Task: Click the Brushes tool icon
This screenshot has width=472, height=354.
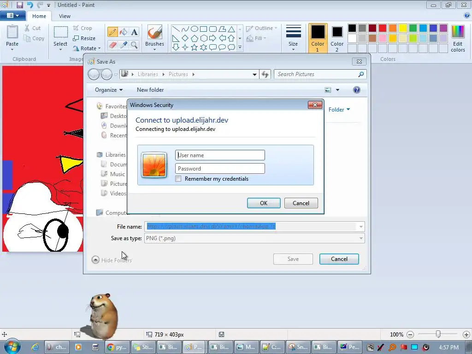Action: click(154, 32)
